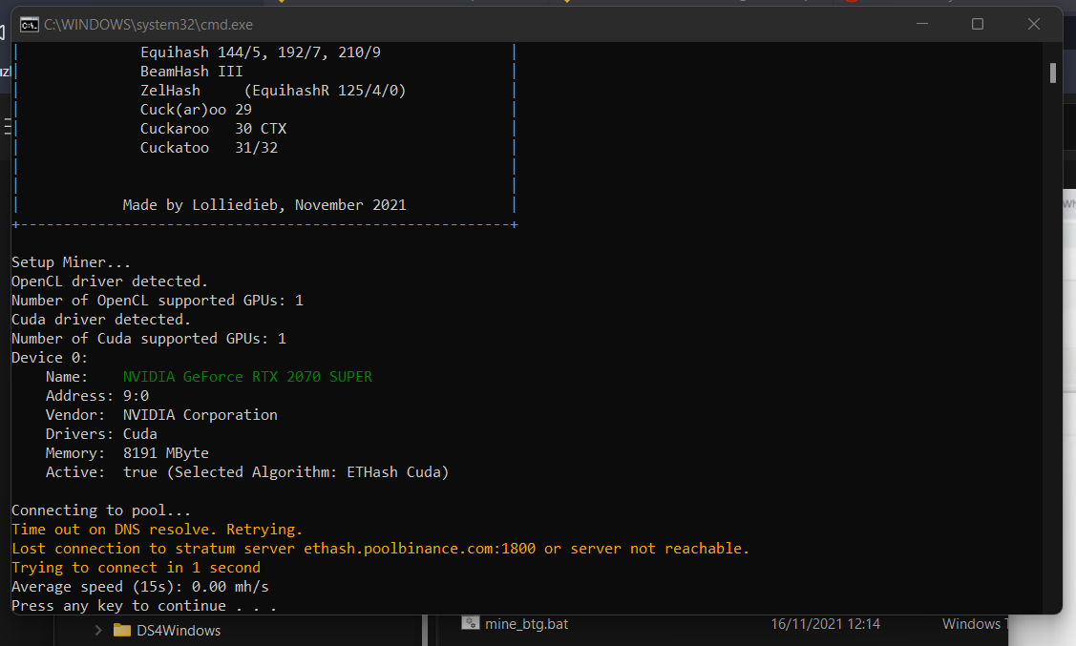1076x646 pixels.
Task: Click the 16/11/2021 12:14 date of mine_btg.bat
Action: [x=825, y=624]
